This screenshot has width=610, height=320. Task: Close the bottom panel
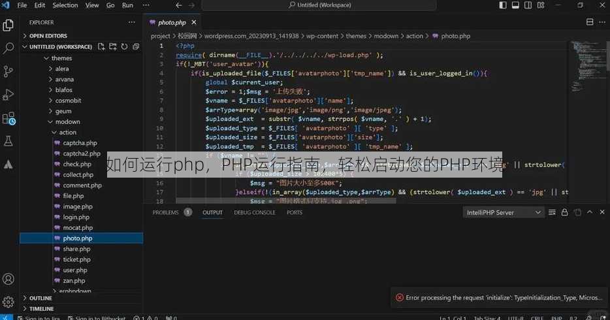point(602,212)
